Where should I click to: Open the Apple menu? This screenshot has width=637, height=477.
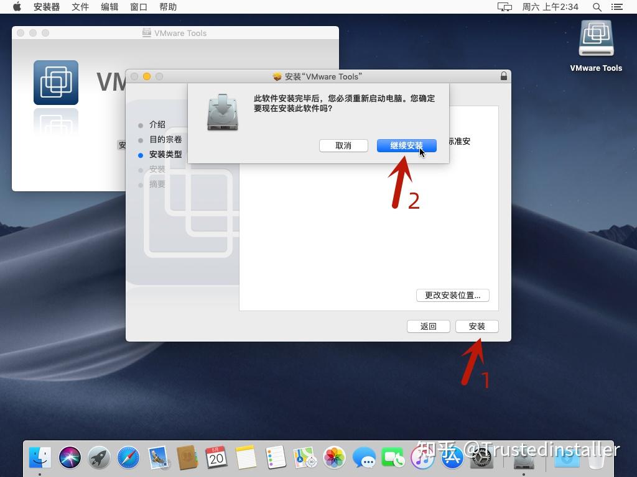click(17, 7)
